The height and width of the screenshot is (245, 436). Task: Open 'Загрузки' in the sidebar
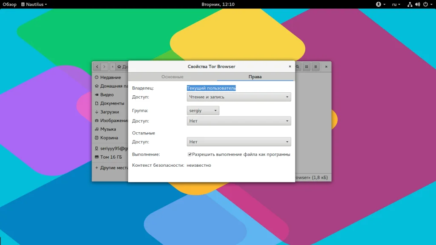click(x=109, y=112)
